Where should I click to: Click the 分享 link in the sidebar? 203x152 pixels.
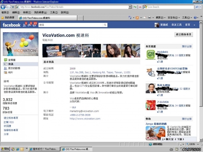(x=6, y=134)
